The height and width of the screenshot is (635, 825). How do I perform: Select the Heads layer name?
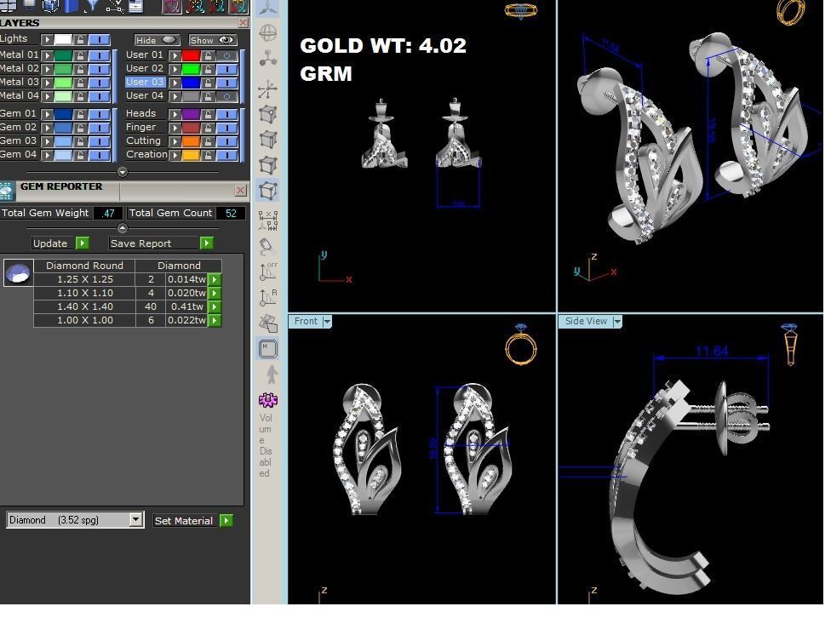point(140,114)
